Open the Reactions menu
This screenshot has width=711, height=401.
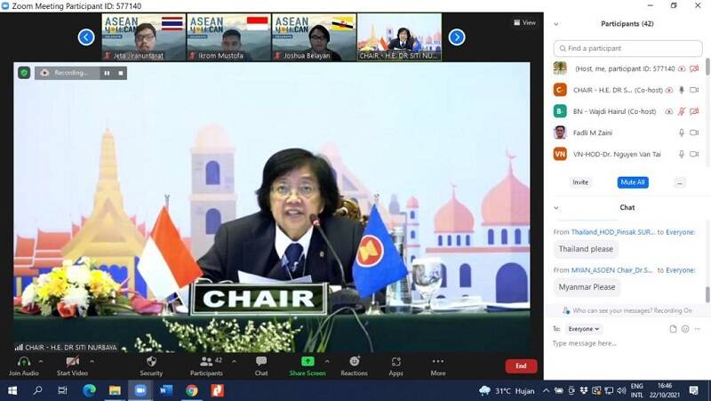tap(354, 365)
